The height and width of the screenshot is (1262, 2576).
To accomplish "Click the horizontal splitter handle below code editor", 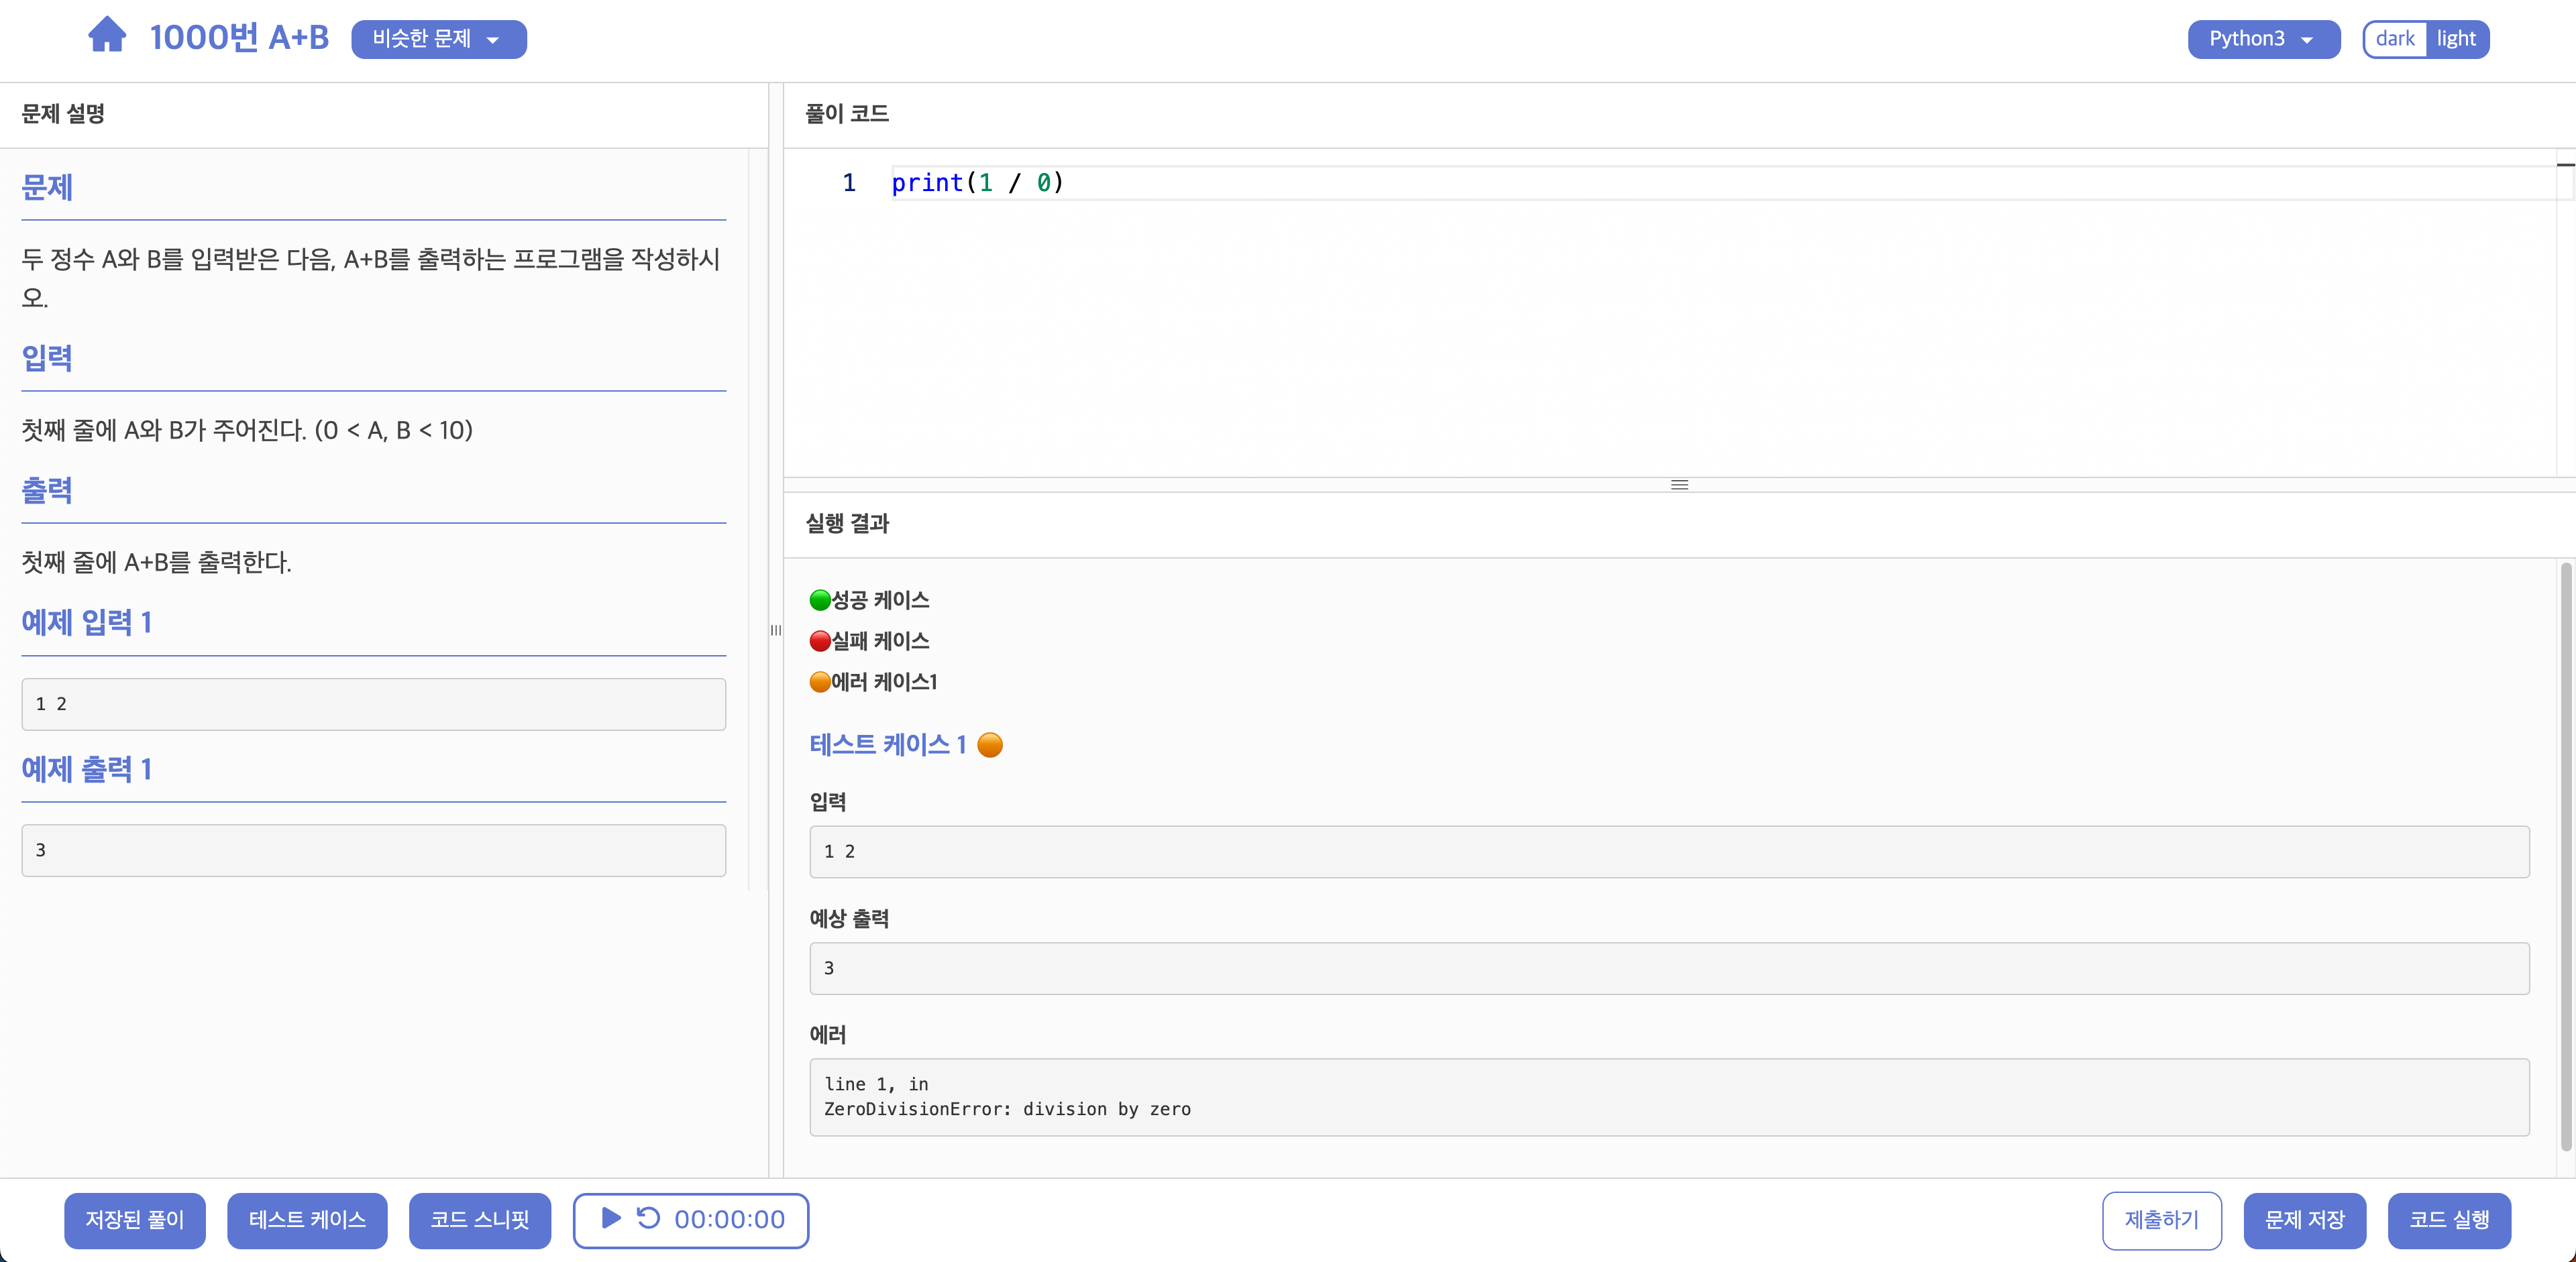I will coord(1679,485).
